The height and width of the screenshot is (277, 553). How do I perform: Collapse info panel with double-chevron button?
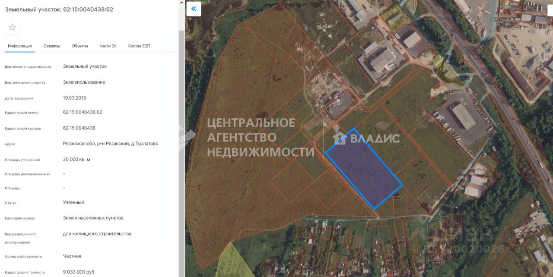coord(194,9)
